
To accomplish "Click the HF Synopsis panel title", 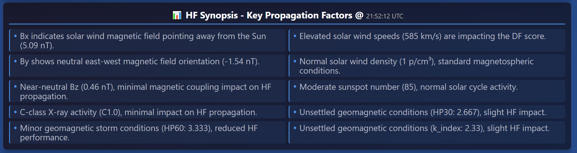I will (x=274, y=15).
